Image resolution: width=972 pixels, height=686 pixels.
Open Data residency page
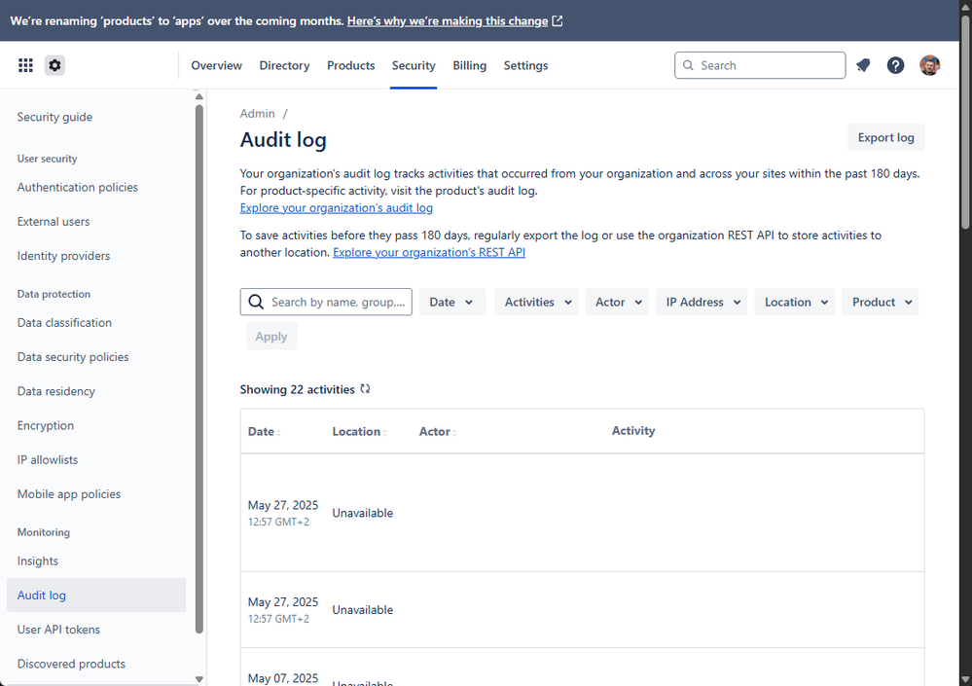pos(55,391)
